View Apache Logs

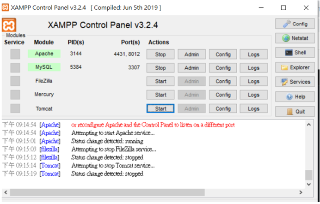(x=254, y=54)
